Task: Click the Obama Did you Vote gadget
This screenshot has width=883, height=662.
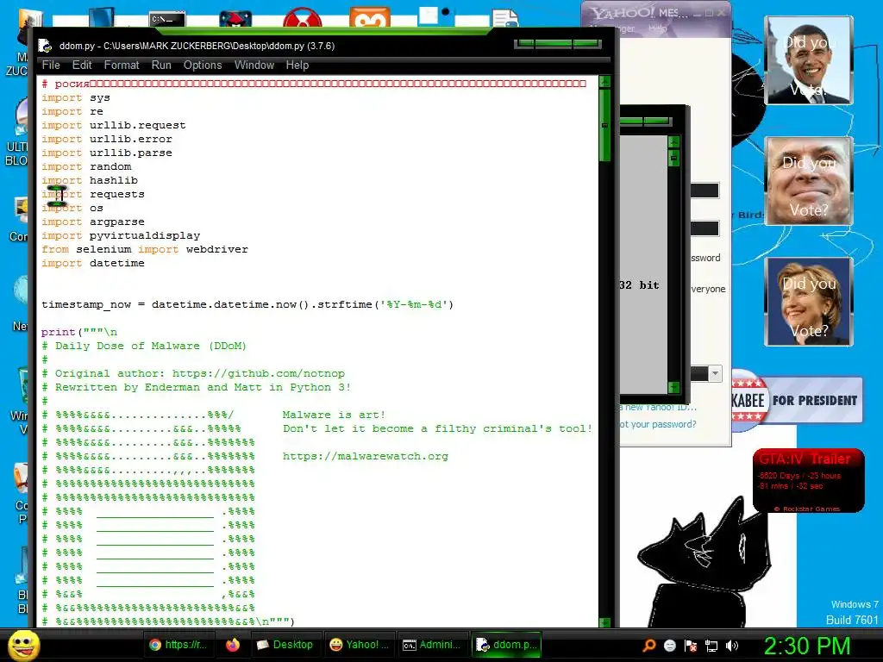Action: click(809, 60)
